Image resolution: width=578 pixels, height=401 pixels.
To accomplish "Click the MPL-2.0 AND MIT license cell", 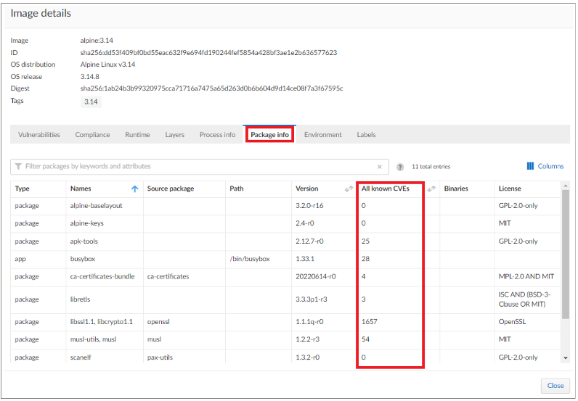I will [526, 276].
